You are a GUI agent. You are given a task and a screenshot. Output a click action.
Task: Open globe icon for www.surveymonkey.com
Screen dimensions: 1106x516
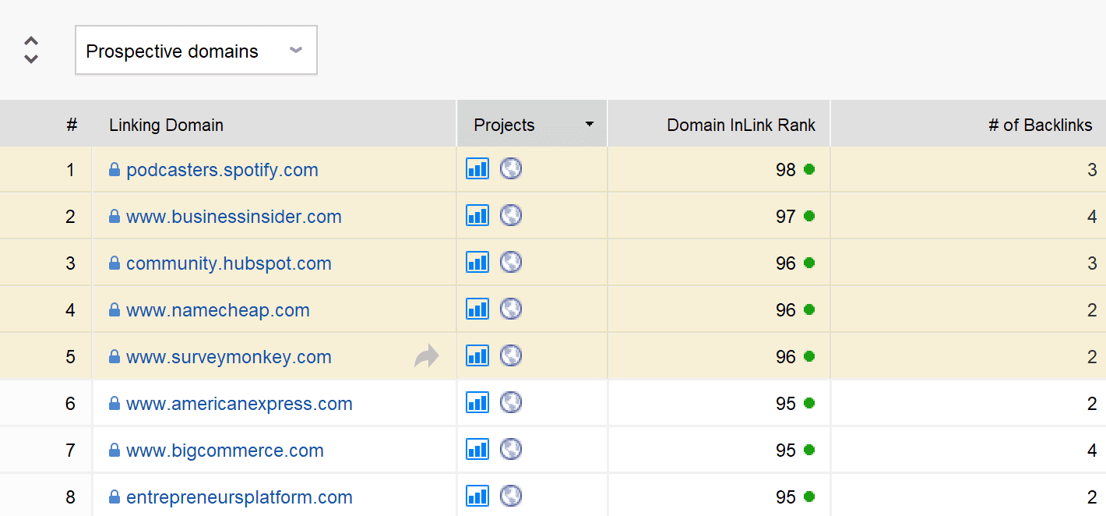click(x=511, y=355)
